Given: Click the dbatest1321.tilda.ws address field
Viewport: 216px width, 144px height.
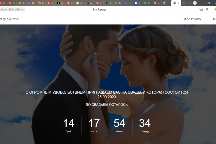Looking at the screenshot, I should [12, 10].
